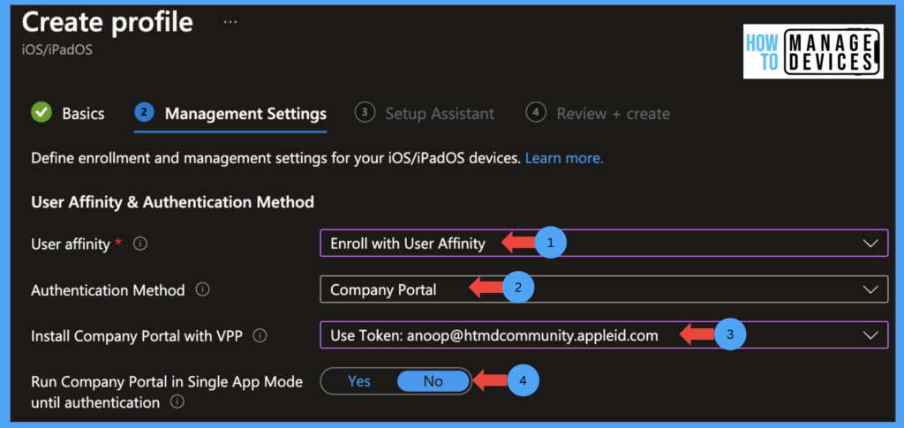Set Single App Mode to Yes

[x=359, y=381]
